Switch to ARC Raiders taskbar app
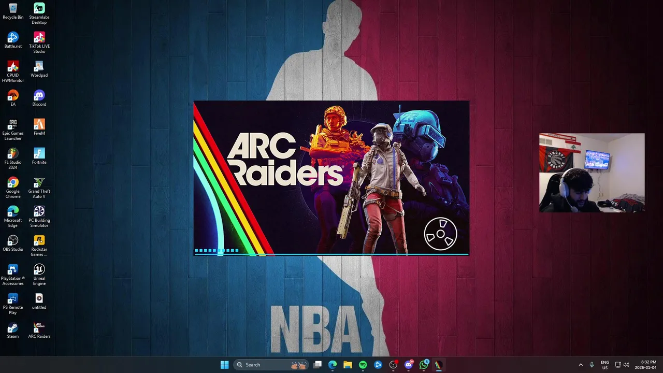The image size is (663, 373). tap(439, 365)
